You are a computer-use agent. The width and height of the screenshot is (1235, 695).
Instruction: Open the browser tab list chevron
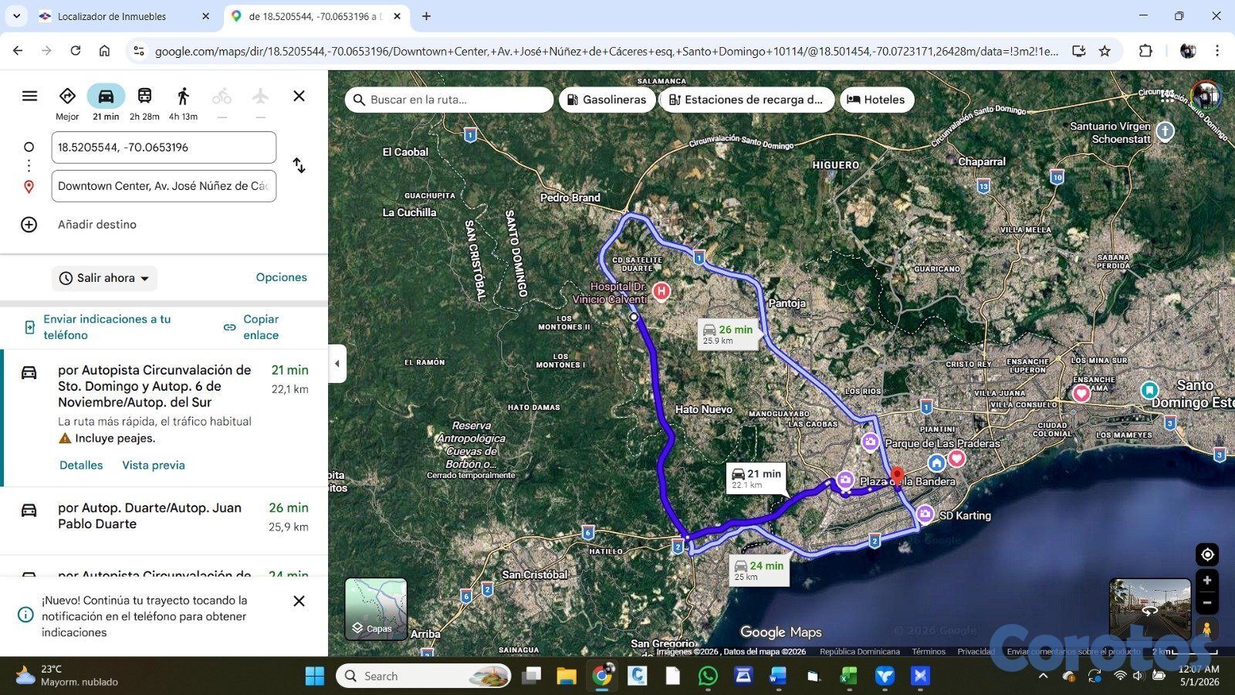click(x=16, y=15)
